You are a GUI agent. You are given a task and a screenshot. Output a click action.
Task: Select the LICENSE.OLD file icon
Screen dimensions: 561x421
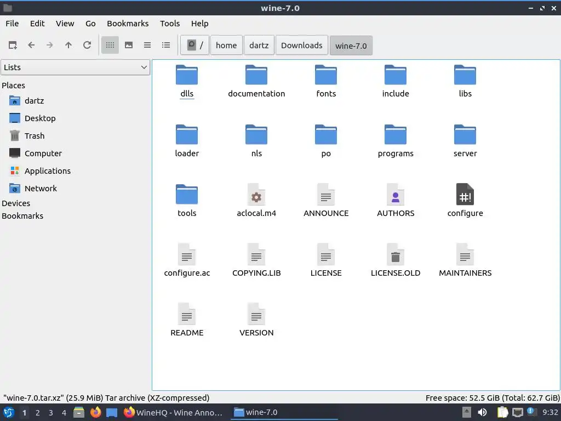pos(396,254)
